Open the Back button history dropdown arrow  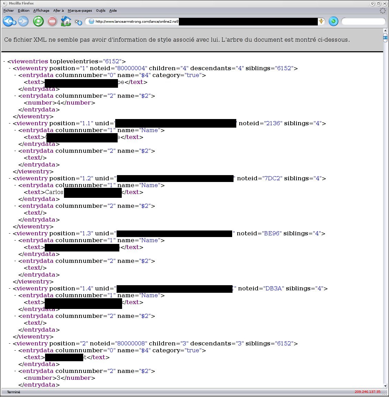(x=14, y=23)
